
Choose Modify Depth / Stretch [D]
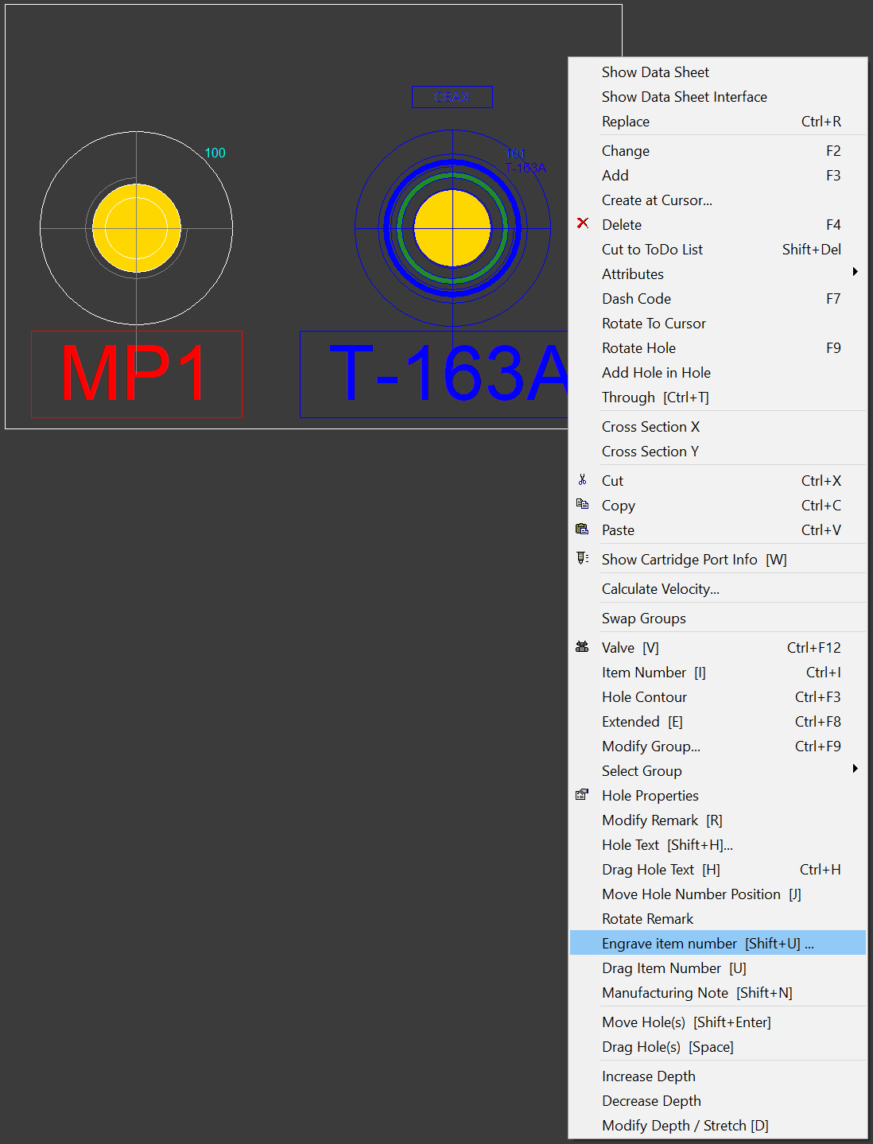click(x=718, y=1126)
